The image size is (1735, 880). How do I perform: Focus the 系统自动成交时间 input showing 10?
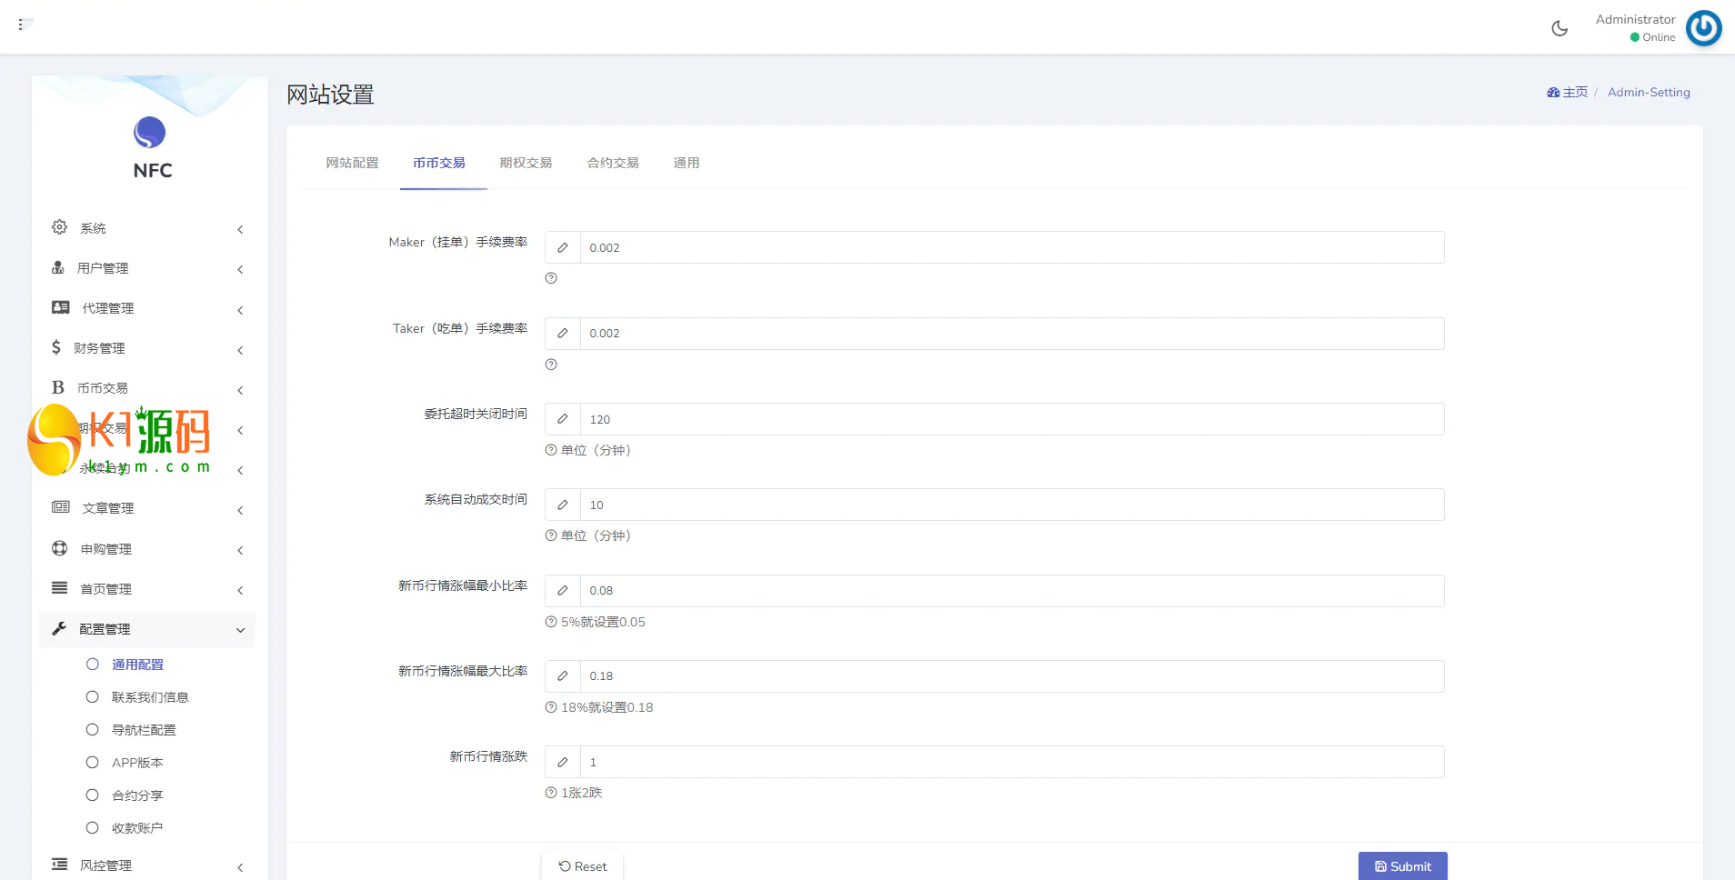[1012, 505]
